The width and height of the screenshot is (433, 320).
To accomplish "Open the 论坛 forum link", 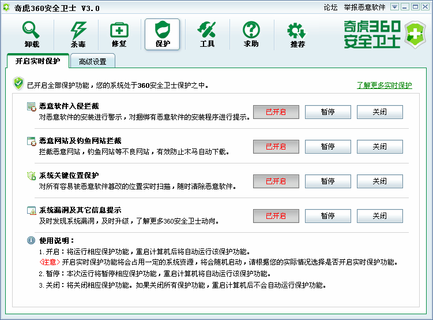I will tap(330, 7).
